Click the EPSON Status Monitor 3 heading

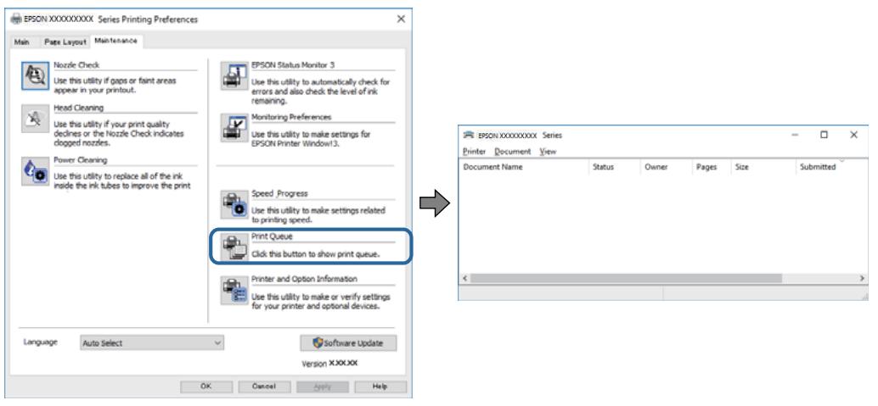293,65
